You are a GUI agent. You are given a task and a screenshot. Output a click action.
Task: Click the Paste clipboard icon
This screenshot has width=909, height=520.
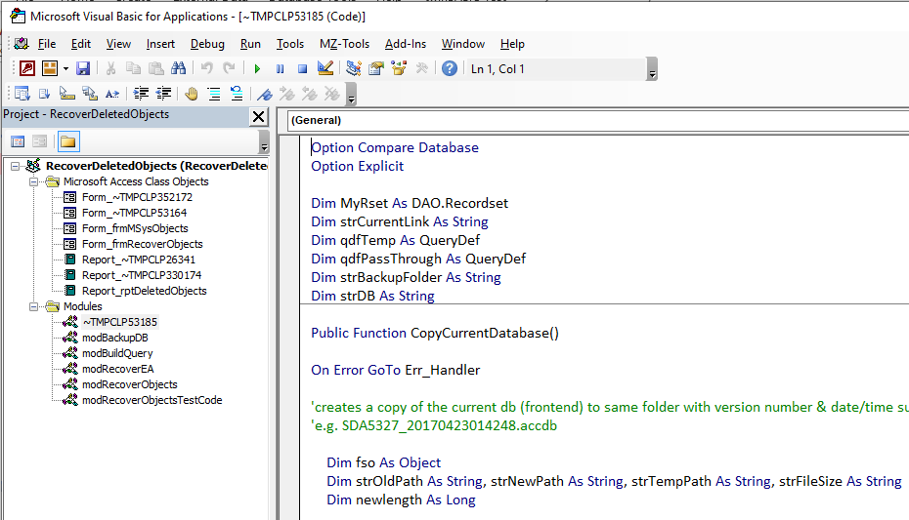(156, 69)
